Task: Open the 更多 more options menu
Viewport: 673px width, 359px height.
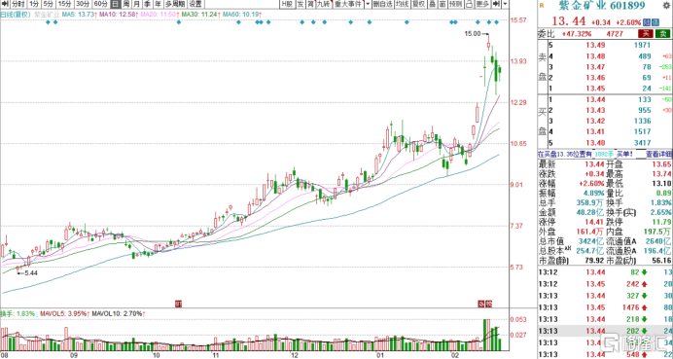Action: (x=482, y=4)
